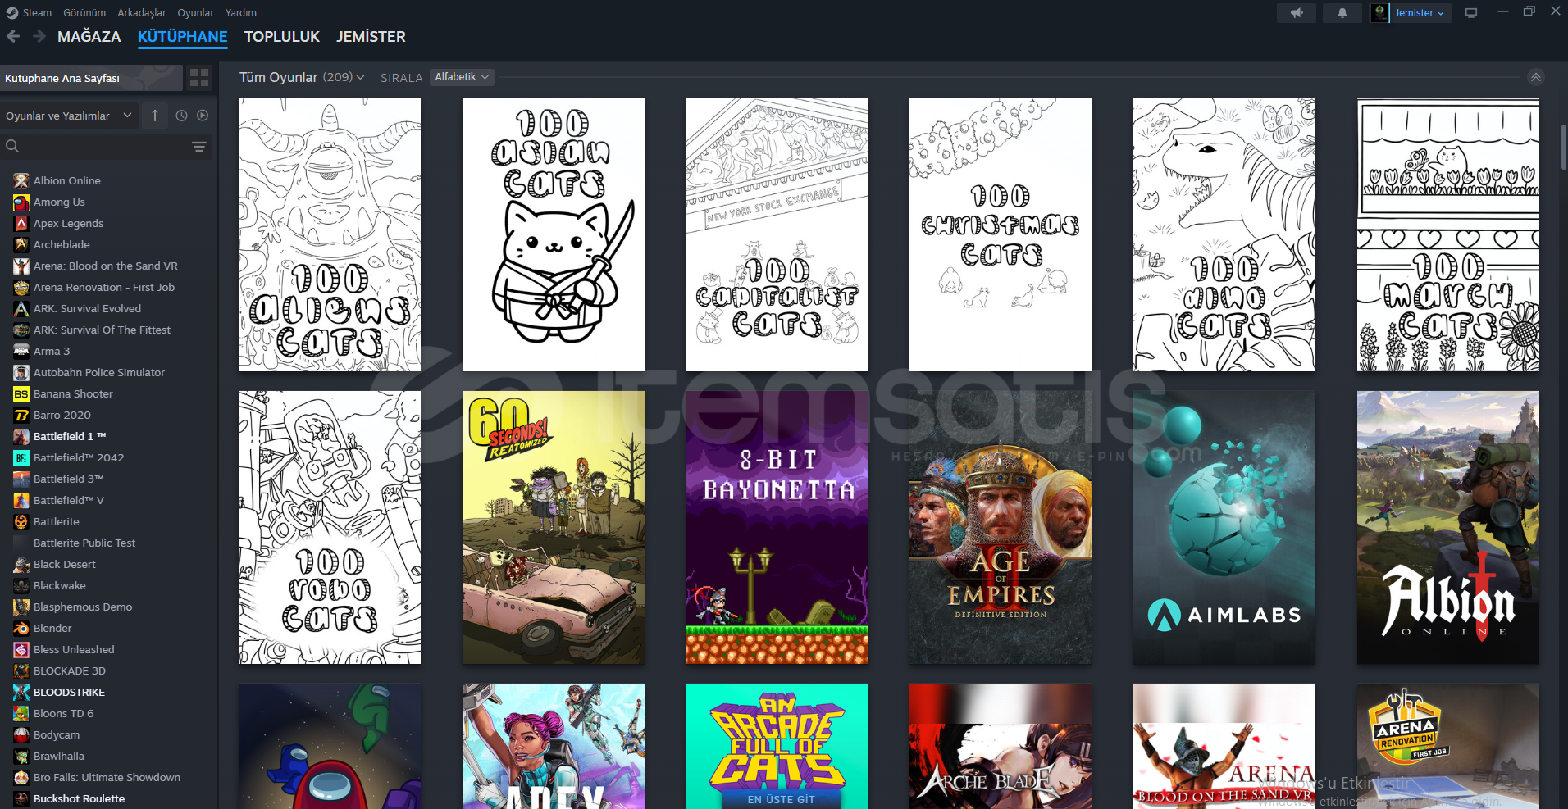Open the Oyunlar menu

coord(195,12)
